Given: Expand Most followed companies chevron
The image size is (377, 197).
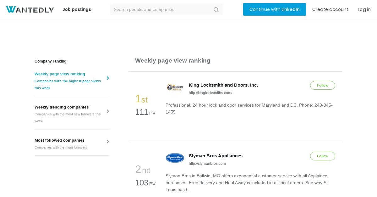Looking at the screenshot, I should pyautogui.click(x=108, y=142).
